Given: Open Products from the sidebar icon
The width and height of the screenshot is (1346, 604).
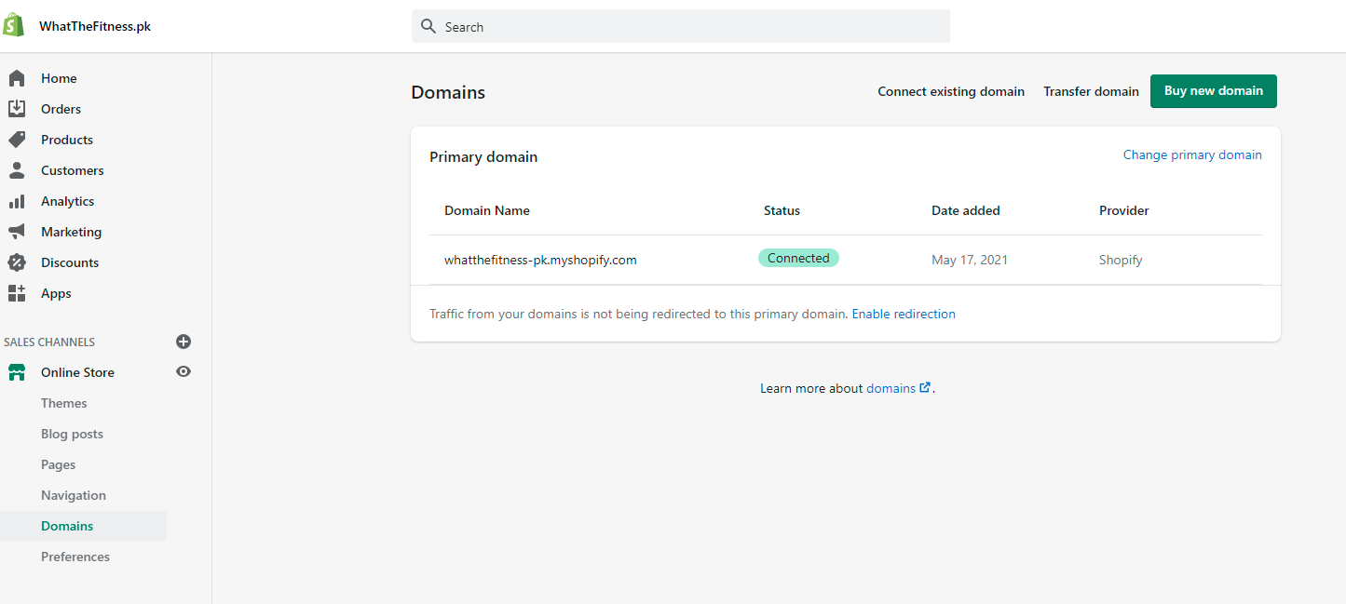Looking at the screenshot, I should pos(16,140).
